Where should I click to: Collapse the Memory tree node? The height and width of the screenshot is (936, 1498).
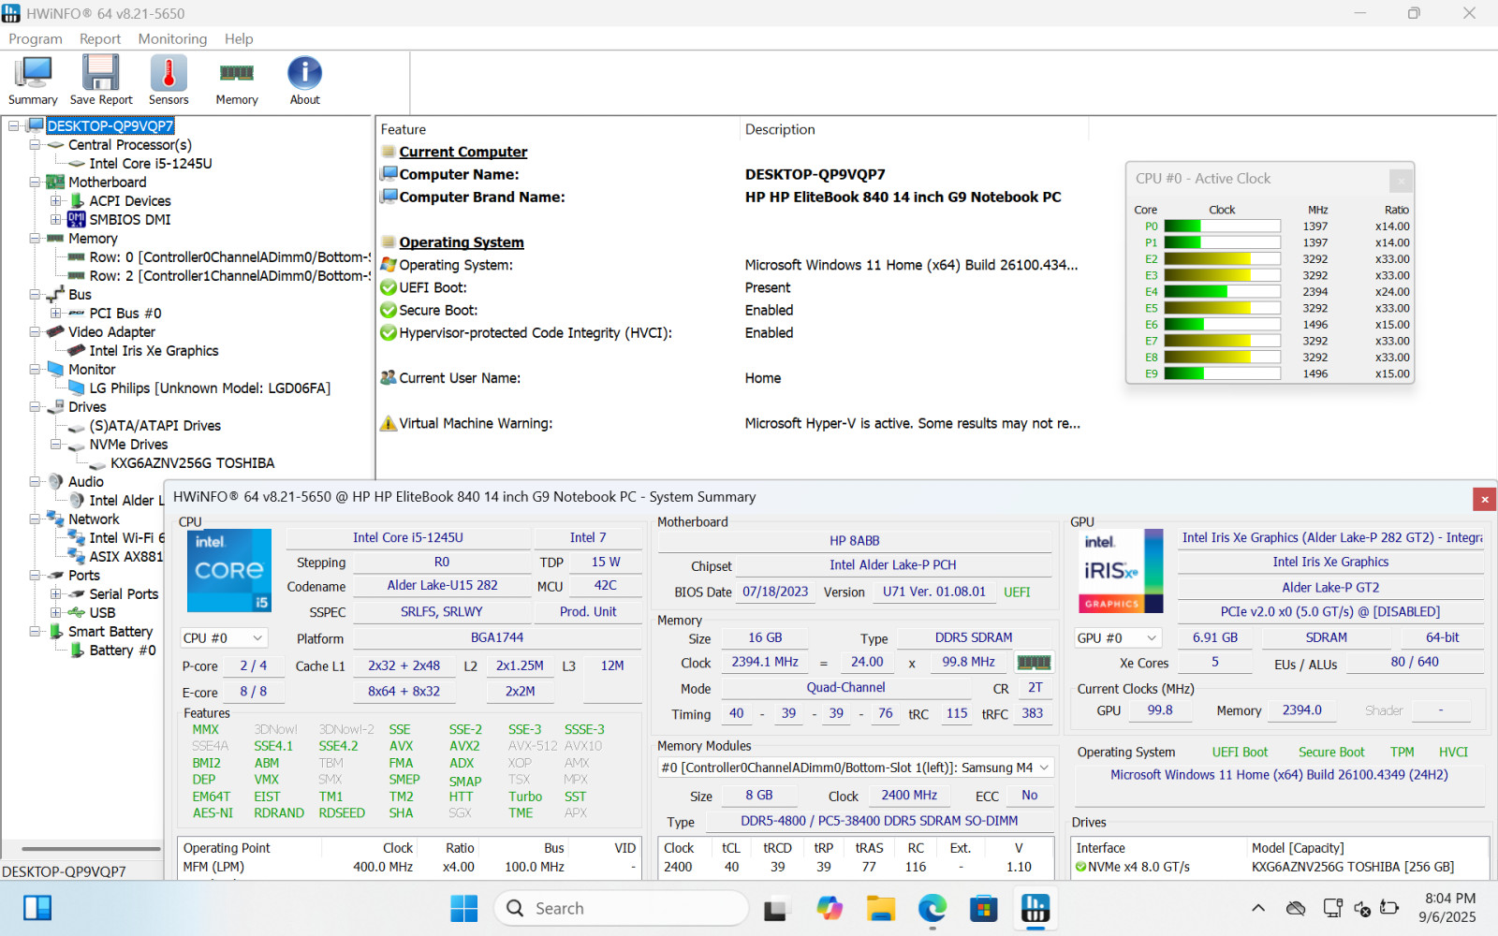[x=35, y=239]
